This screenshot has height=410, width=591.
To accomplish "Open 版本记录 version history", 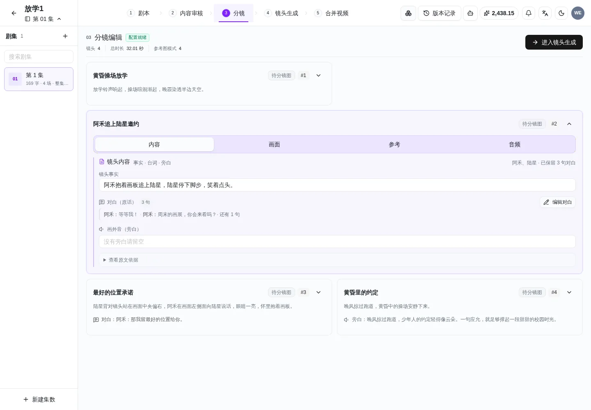I will (x=440, y=13).
